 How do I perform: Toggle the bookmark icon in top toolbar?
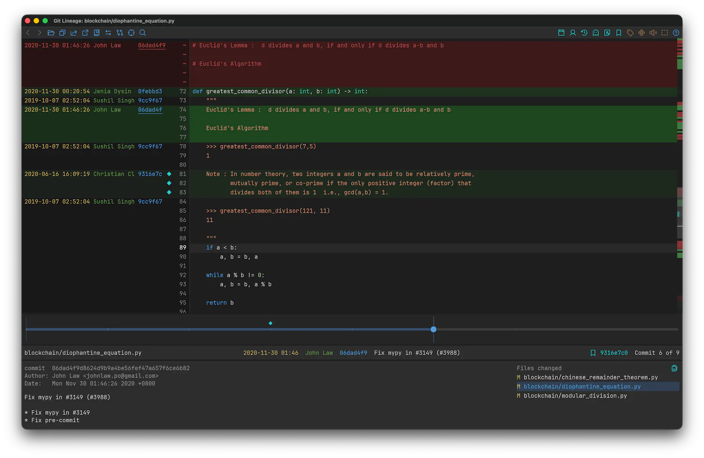tap(619, 33)
